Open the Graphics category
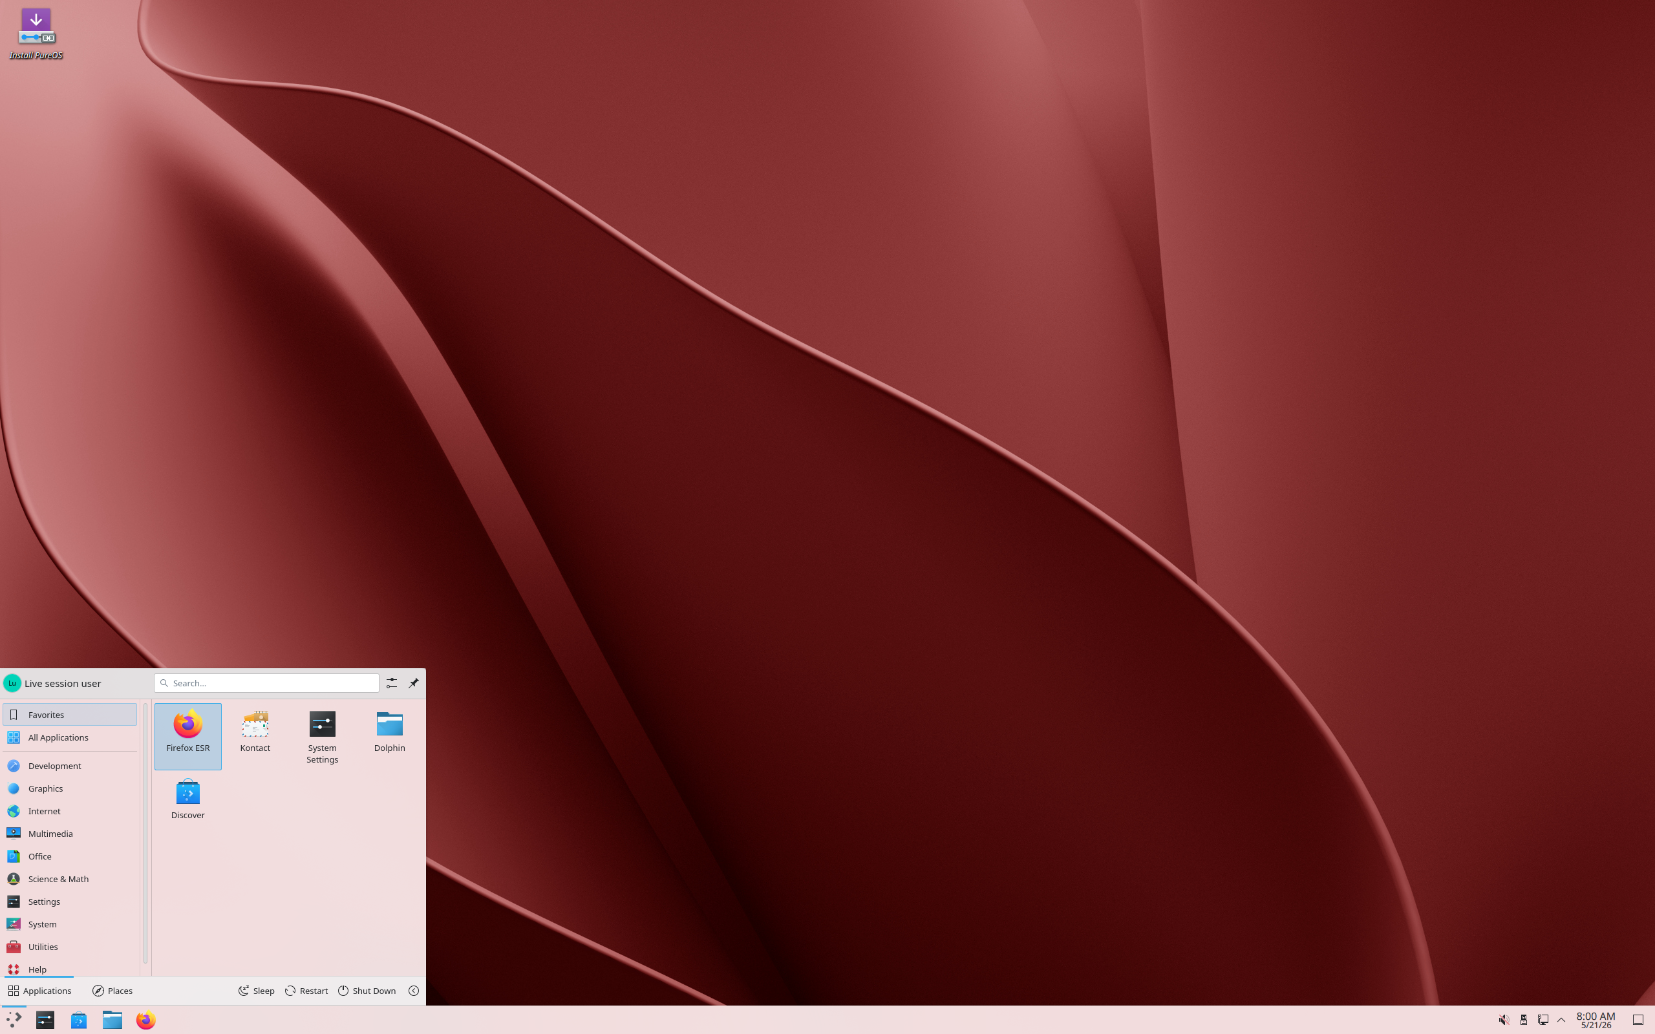This screenshot has height=1034, width=1655. pyautogui.click(x=70, y=788)
